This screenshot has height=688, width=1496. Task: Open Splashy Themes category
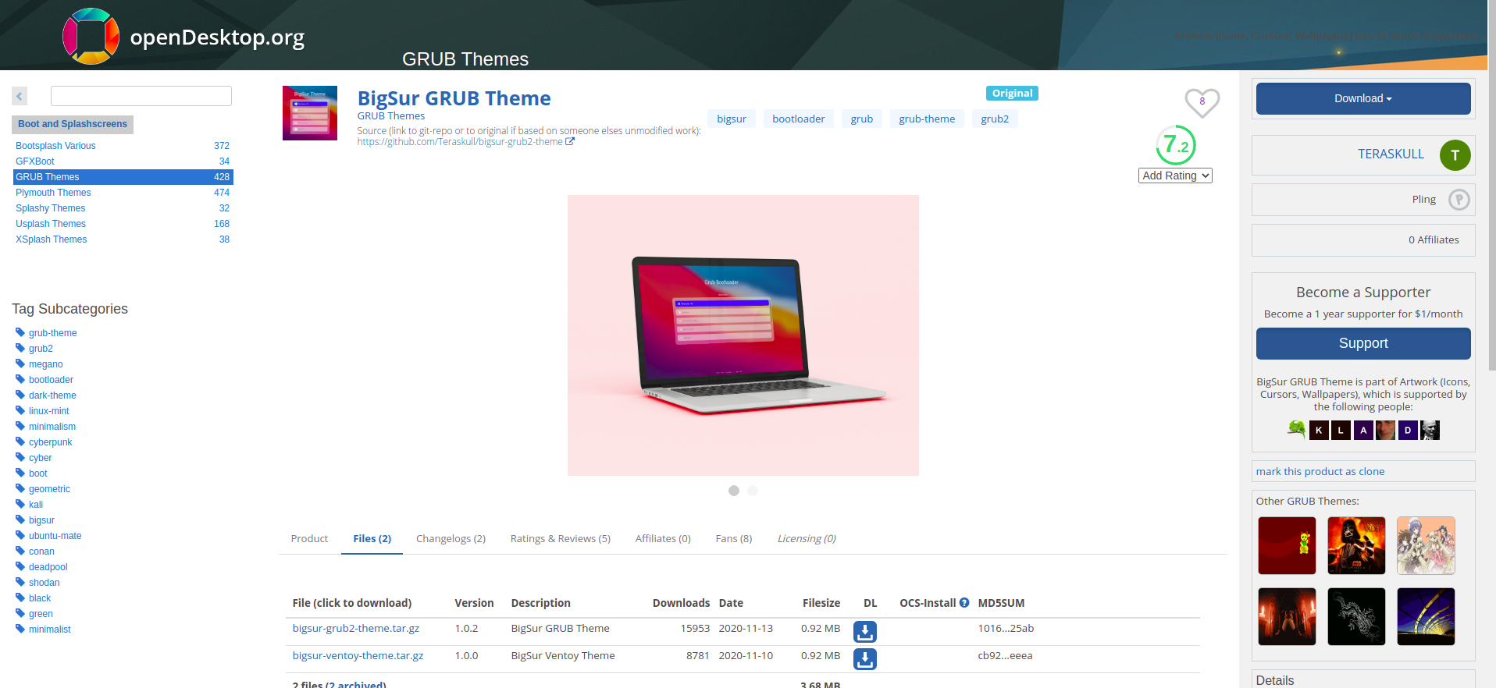click(123, 208)
